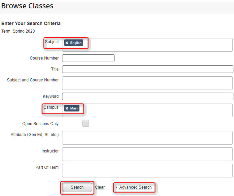Click the Browse Classes page heading
Viewport: 234px width, 196px height.
(27, 6)
